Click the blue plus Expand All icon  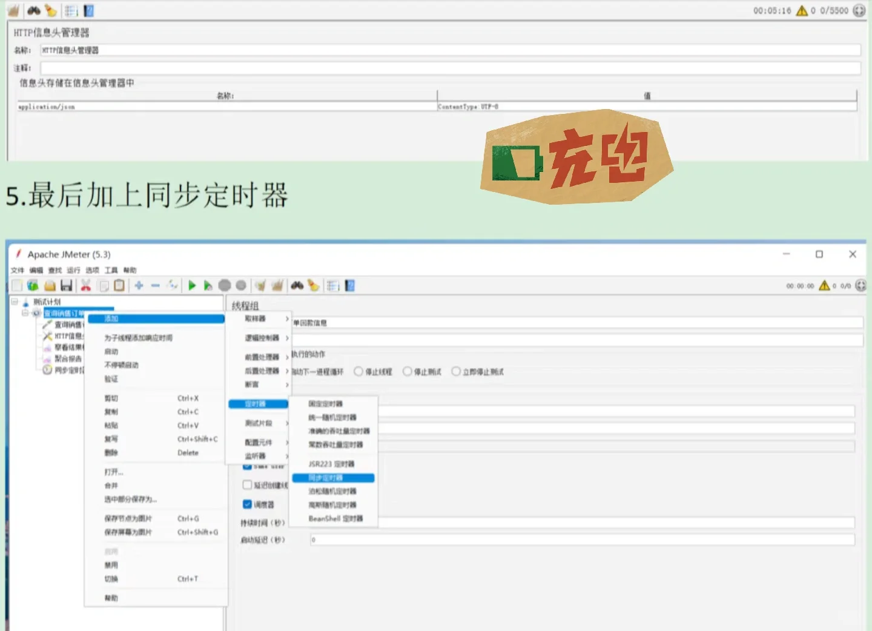pos(139,285)
